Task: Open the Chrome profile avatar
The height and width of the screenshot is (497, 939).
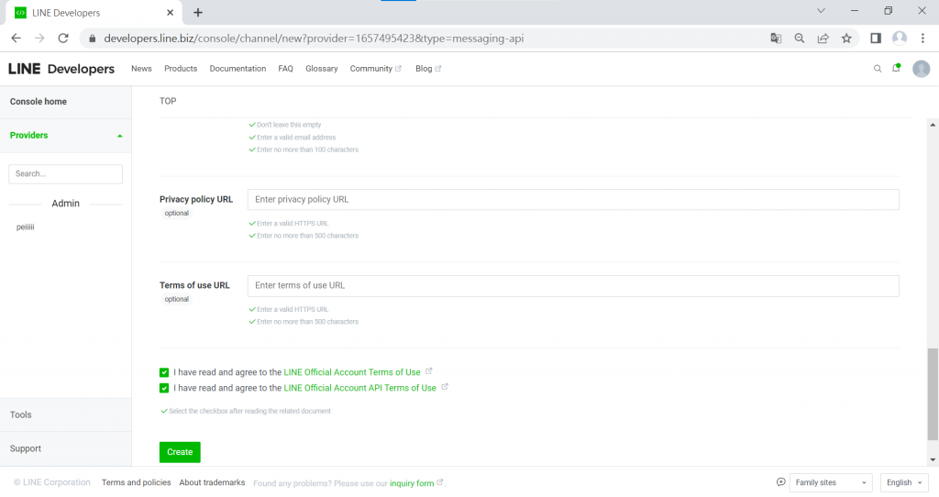Action: pos(899,39)
